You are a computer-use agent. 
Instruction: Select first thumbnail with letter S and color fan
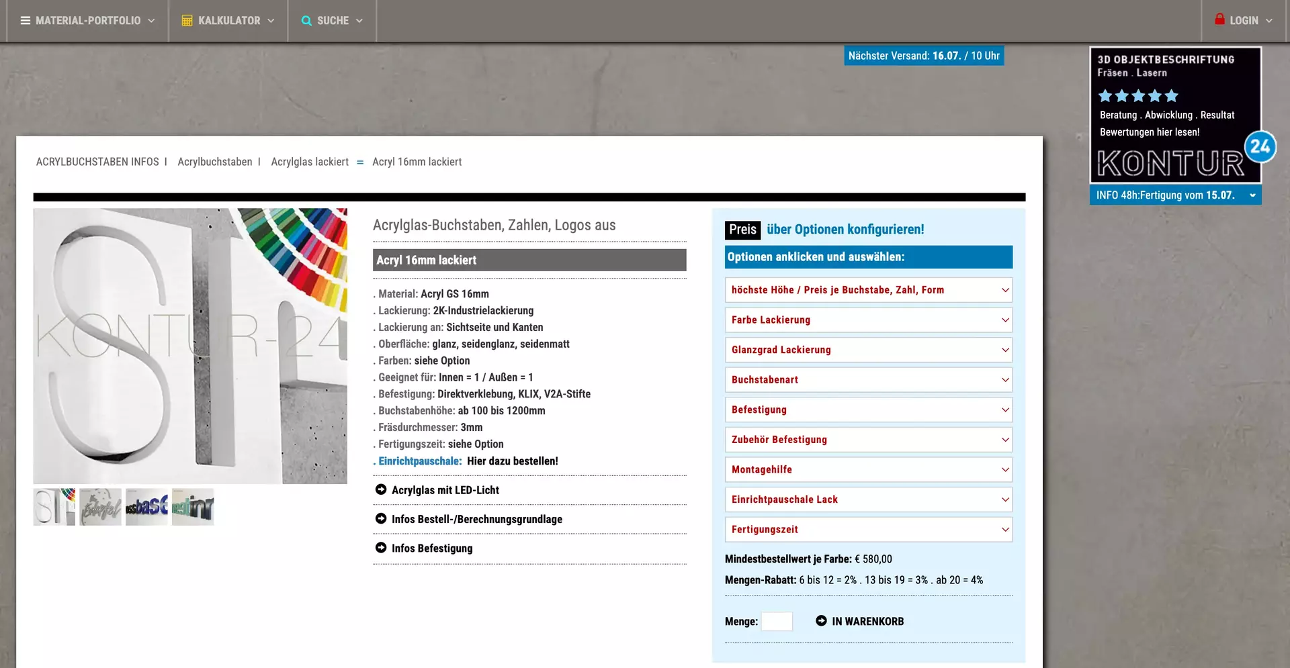[x=54, y=507]
